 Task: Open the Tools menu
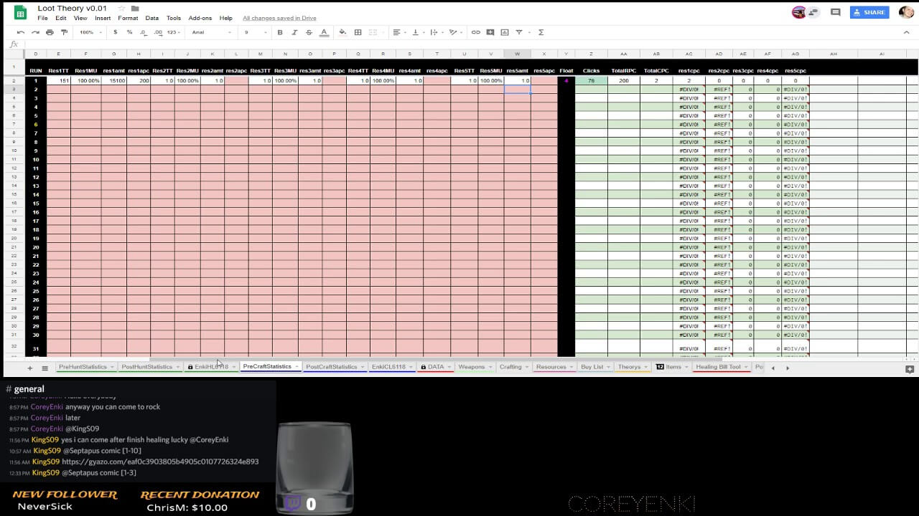click(x=174, y=18)
